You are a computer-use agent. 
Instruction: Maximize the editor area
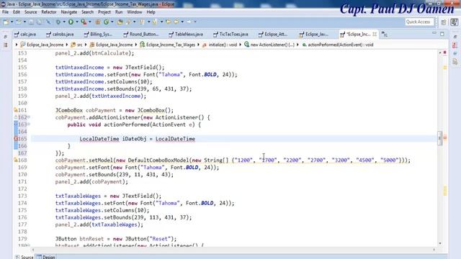(442, 34)
